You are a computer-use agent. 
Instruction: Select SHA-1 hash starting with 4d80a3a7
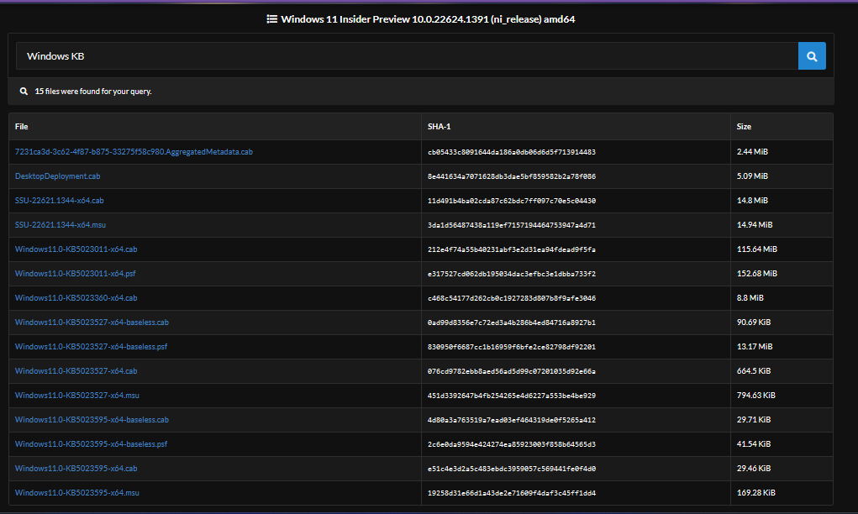[x=512, y=419]
